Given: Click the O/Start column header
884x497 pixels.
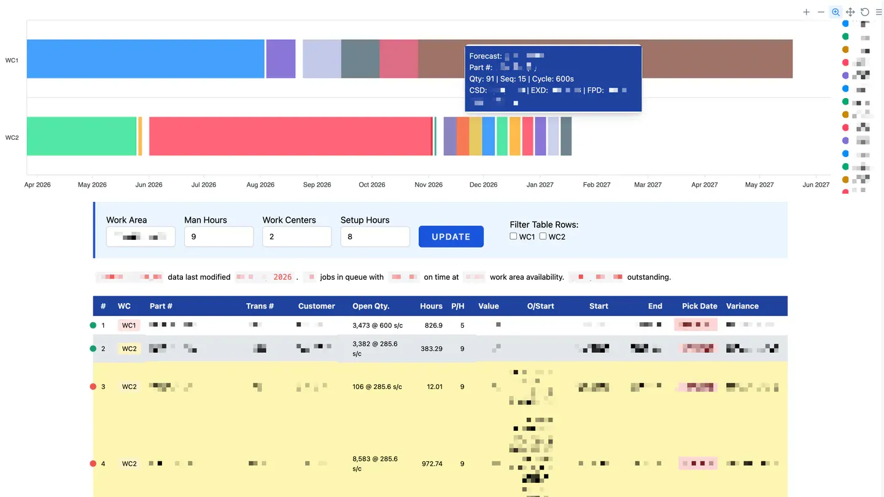Looking at the screenshot, I should 541,306.
